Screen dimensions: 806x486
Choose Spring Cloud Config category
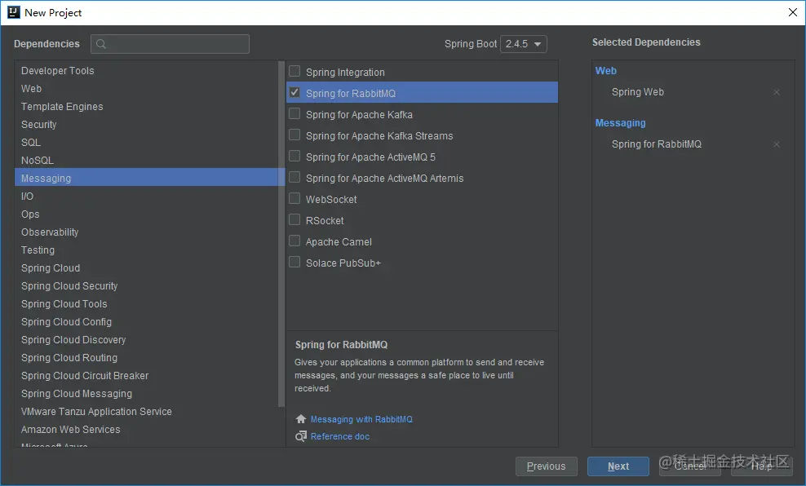tap(146, 322)
